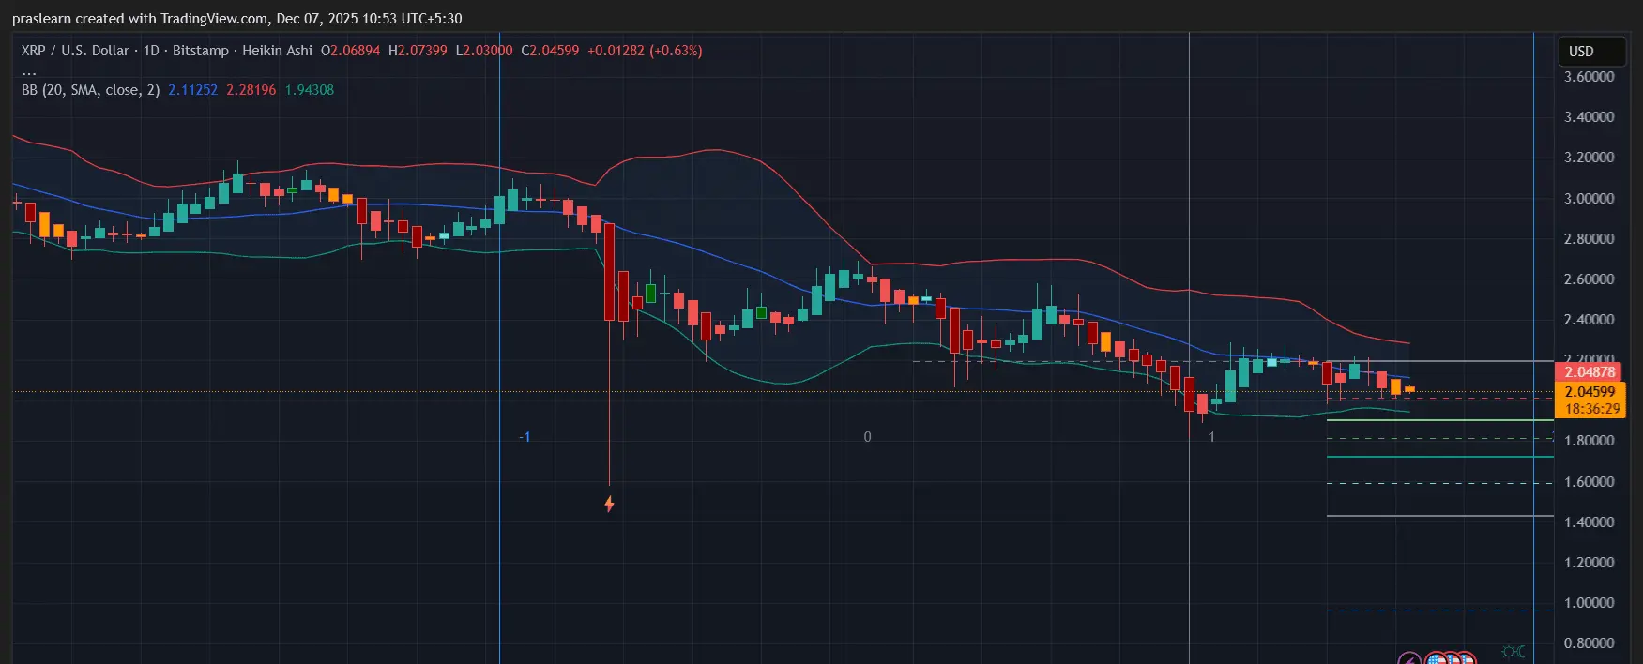Click the low value L2.03000
Viewport: 1643px width, 664px height.
(x=484, y=51)
